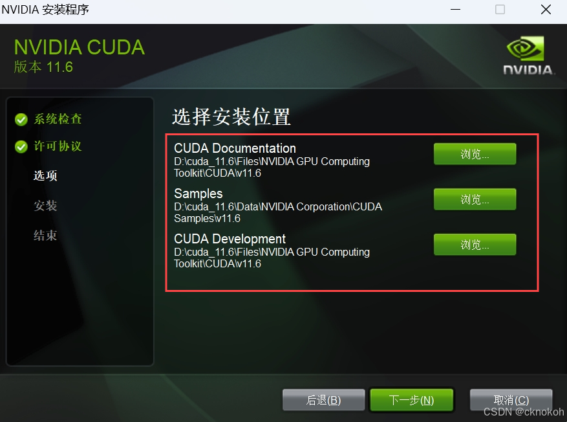Select the 许可协议 step in sidebar

[58, 146]
